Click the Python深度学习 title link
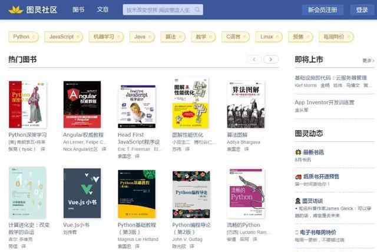This screenshot has width=377, height=252. click(28, 135)
